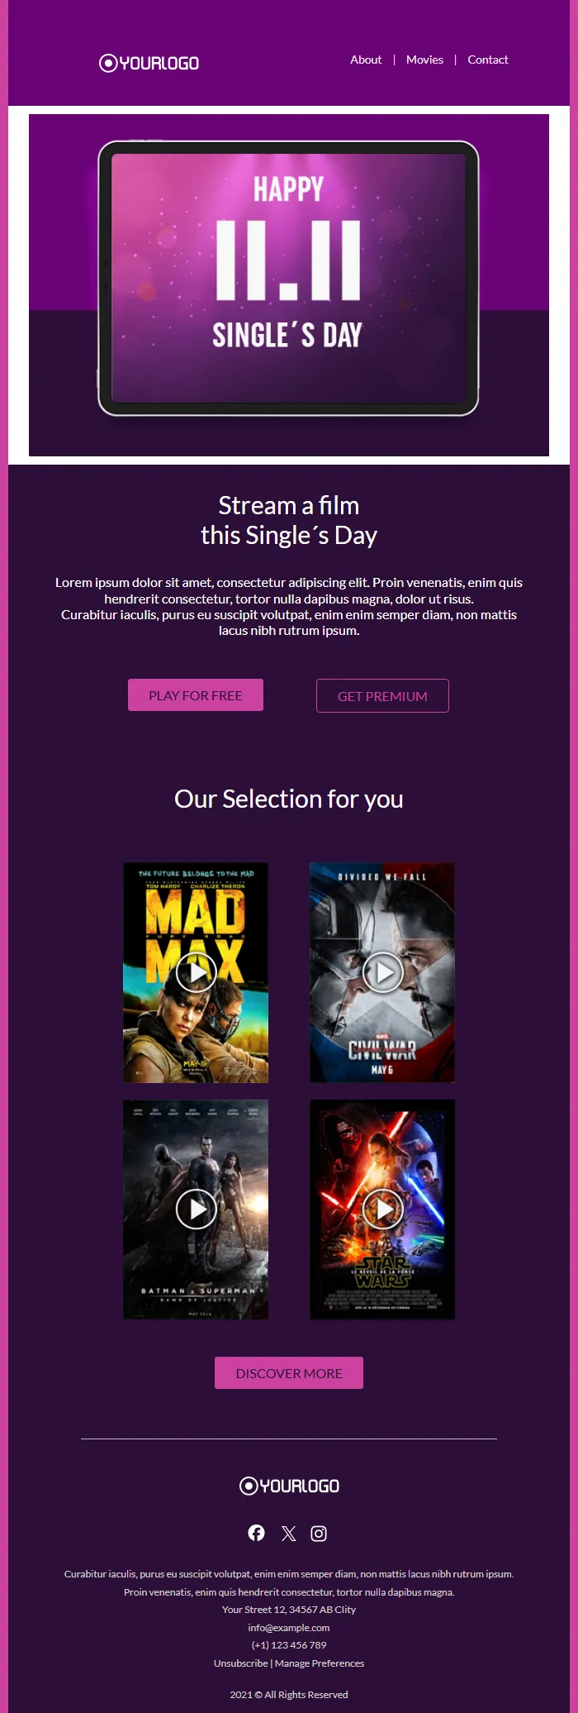Viewport: 578px width, 1713px height.
Task: Open the Movies menu link
Action: [424, 60]
